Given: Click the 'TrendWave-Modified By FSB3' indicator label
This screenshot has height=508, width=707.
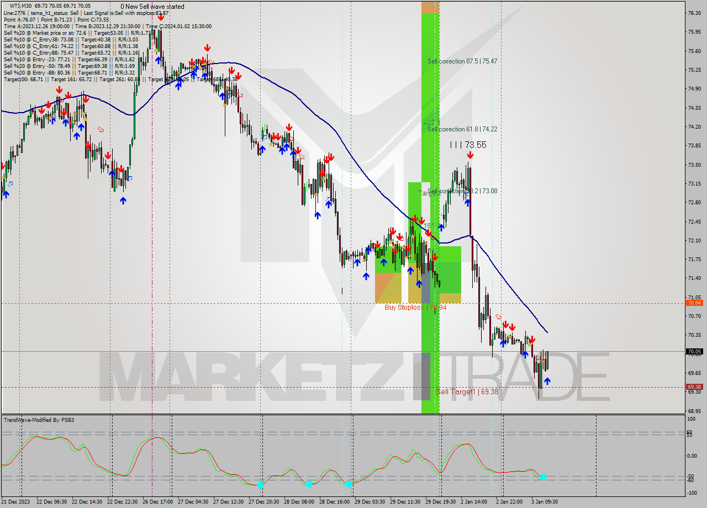Looking at the screenshot, I should tap(39, 420).
